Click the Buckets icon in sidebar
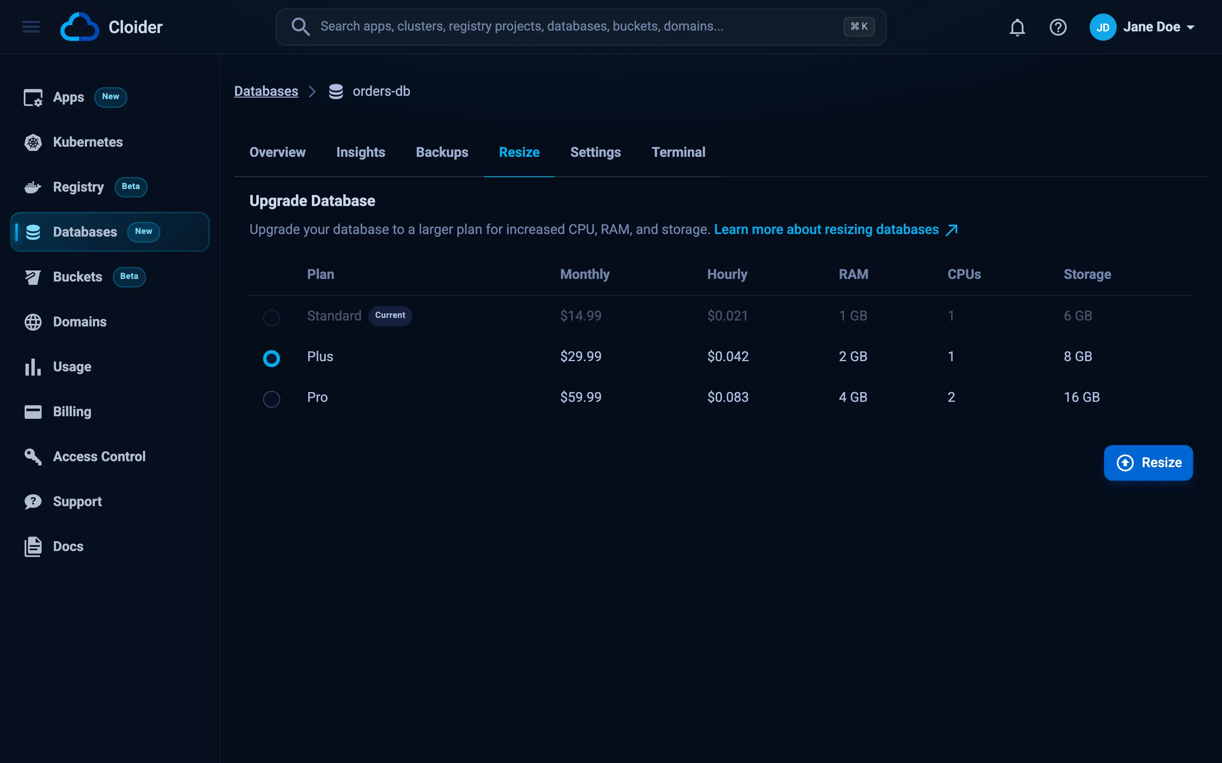The height and width of the screenshot is (763, 1222). [x=34, y=277]
